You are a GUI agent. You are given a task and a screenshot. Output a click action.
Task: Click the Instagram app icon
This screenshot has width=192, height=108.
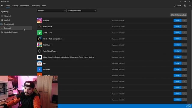(x=40, y=20)
